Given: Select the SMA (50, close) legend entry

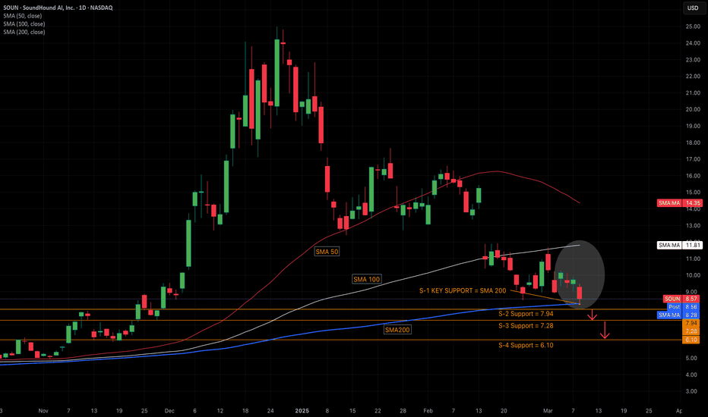Looking at the screenshot, I should tap(23, 16).
